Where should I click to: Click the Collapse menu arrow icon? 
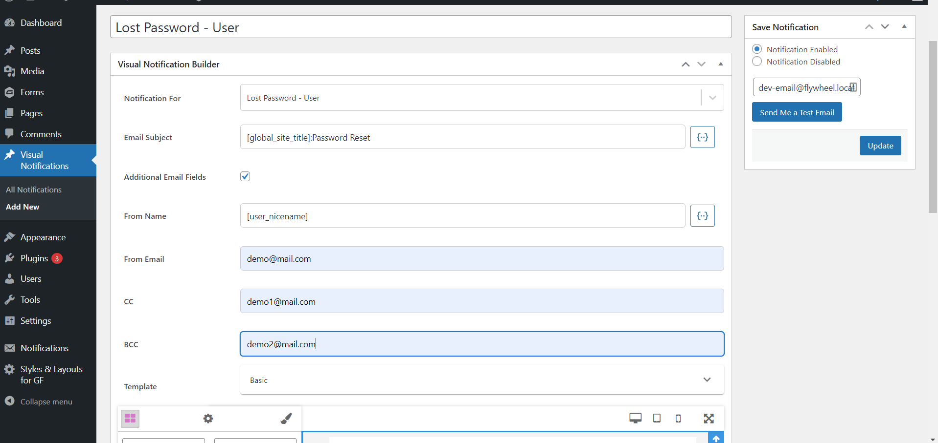[x=9, y=401]
